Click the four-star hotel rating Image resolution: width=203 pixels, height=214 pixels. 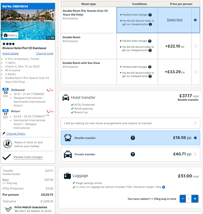click(8, 44)
